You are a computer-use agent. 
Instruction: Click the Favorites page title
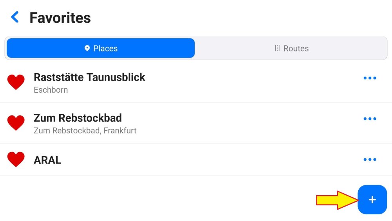(x=60, y=18)
